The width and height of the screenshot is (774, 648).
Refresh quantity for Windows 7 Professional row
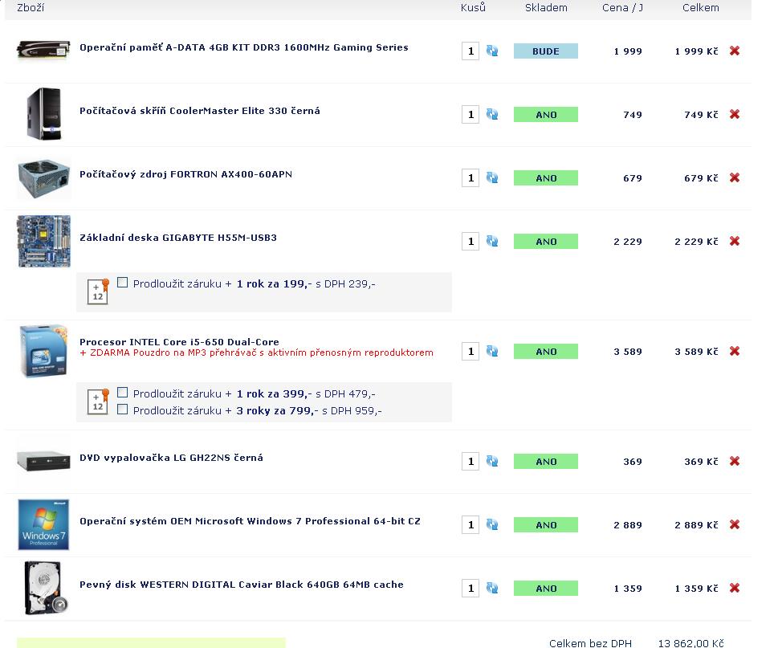point(492,524)
